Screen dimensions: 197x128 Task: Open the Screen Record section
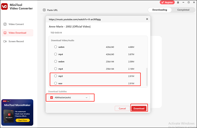click(x=17, y=41)
